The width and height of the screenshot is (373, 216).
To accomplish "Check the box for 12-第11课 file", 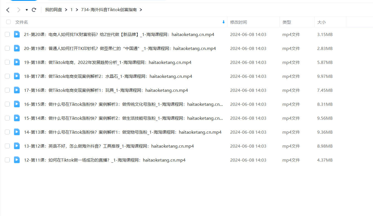I will pyautogui.click(x=7, y=160).
